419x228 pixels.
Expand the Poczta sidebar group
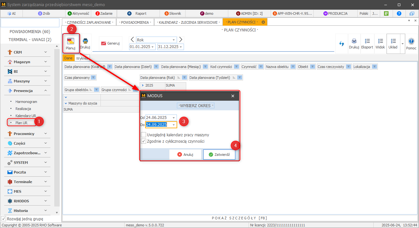tap(28, 172)
